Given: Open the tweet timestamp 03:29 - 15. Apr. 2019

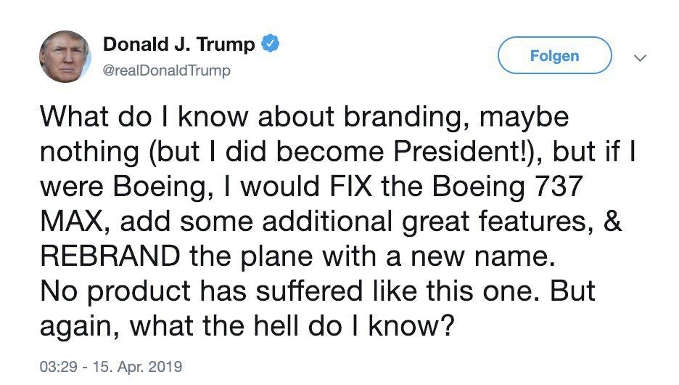Looking at the screenshot, I should pyautogui.click(x=111, y=365).
